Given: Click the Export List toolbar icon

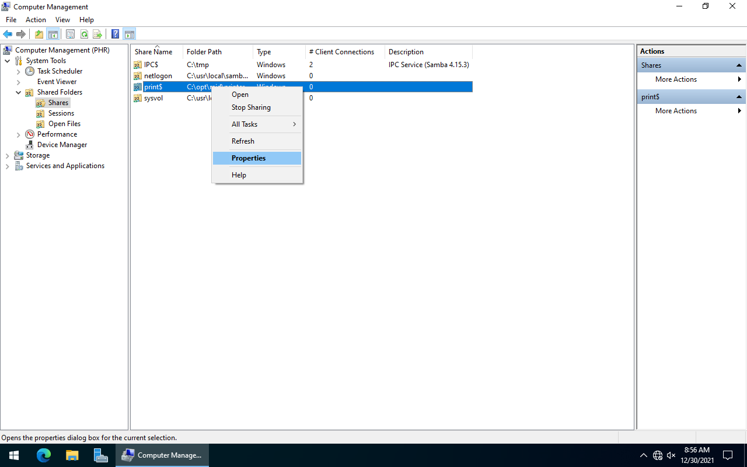Looking at the screenshot, I should tap(97, 34).
